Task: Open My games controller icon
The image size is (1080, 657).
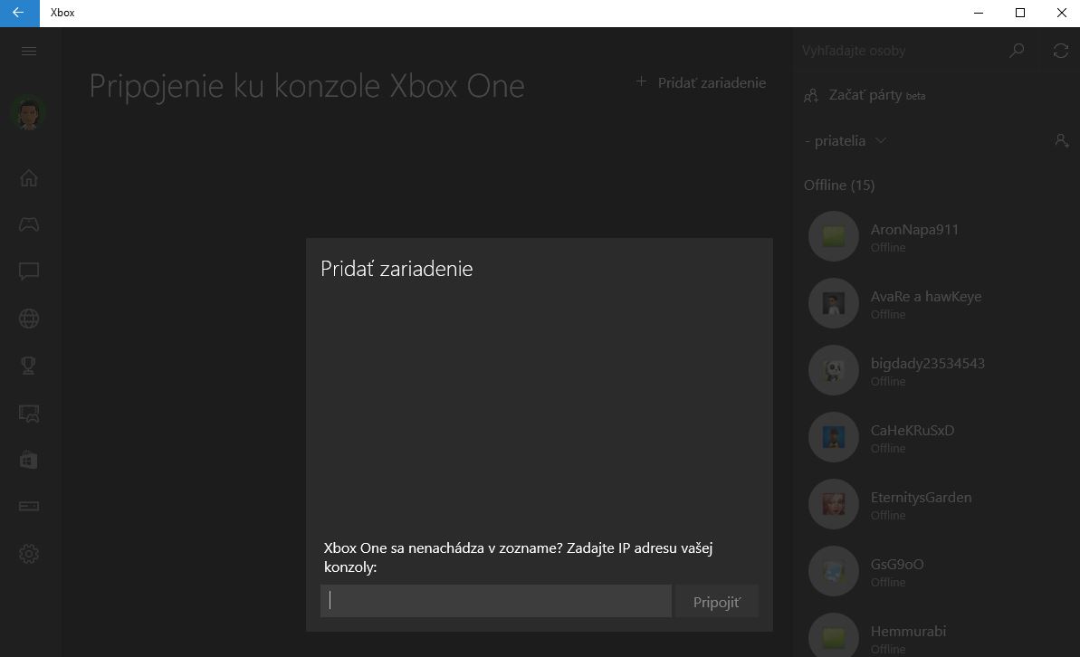Action: click(x=29, y=224)
